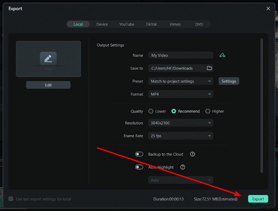Open the Frame Rate dropdown
278x211 pixels.
point(180,135)
